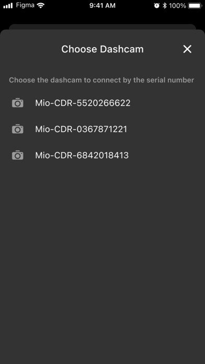Tap the Wi-Fi status icon
205x364 pixels.
(x=41, y=6)
